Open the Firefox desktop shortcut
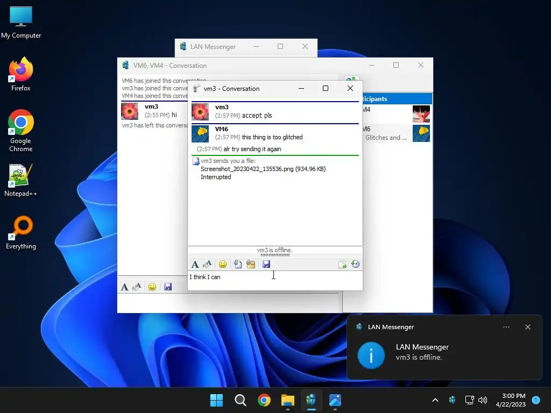Image resolution: width=551 pixels, height=413 pixels. (x=21, y=74)
